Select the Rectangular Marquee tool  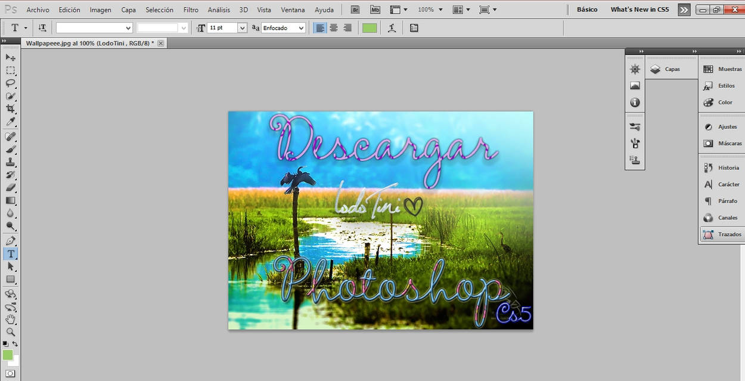pyautogui.click(x=11, y=70)
